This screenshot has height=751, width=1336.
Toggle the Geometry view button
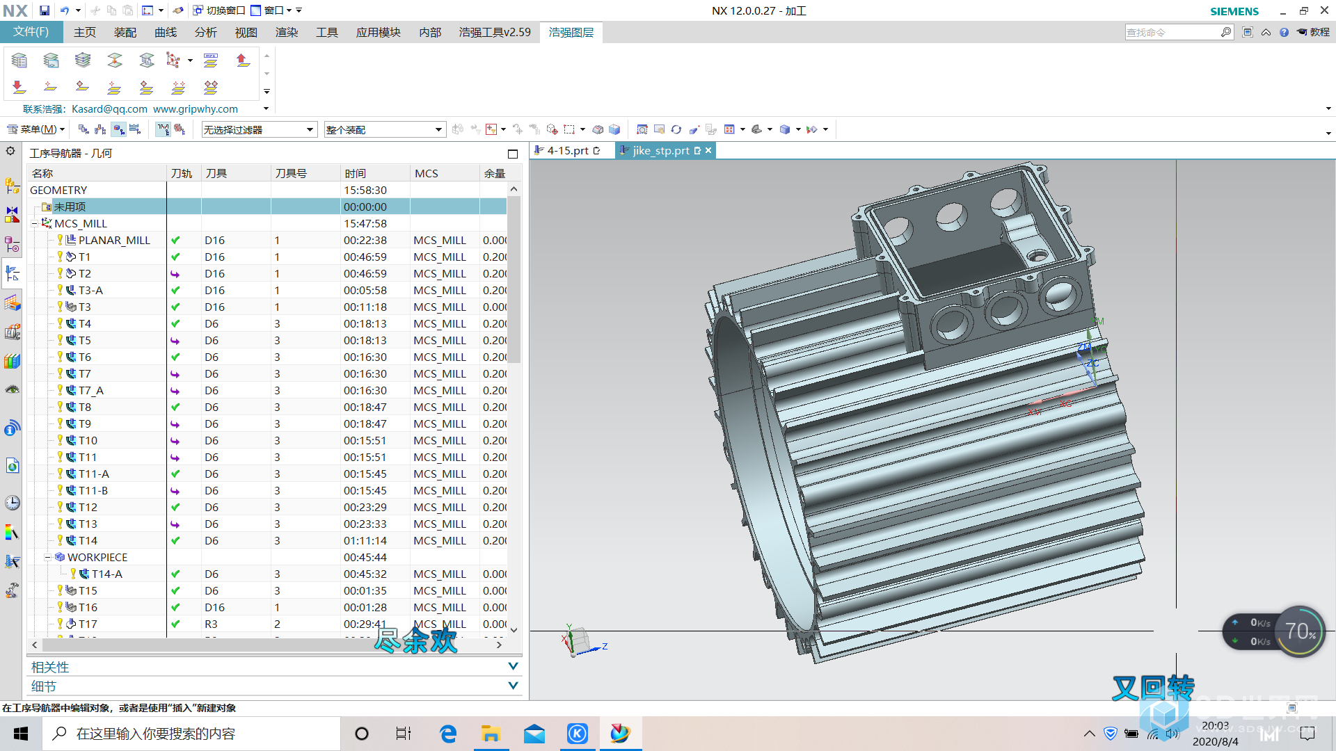point(119,129)
